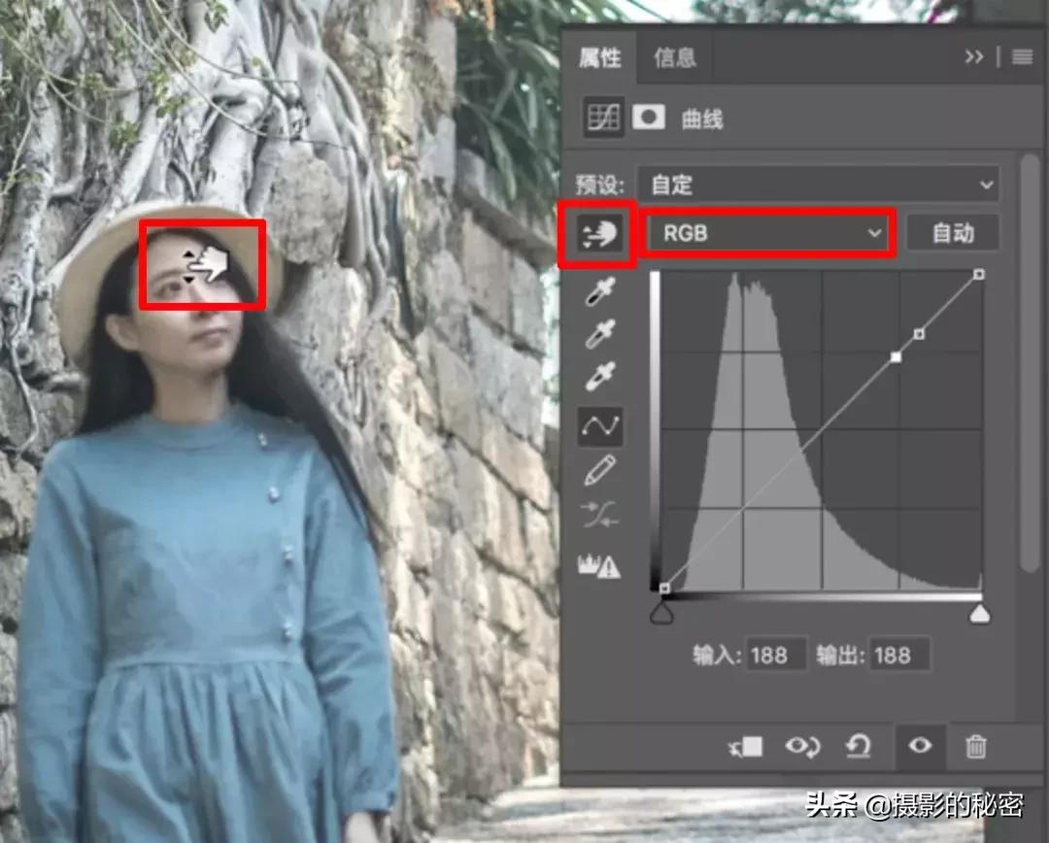Open the panel menu hamburger icon
This screenshot has height=843, width=1049.
pyautogui.click(x=1022, y=57)
